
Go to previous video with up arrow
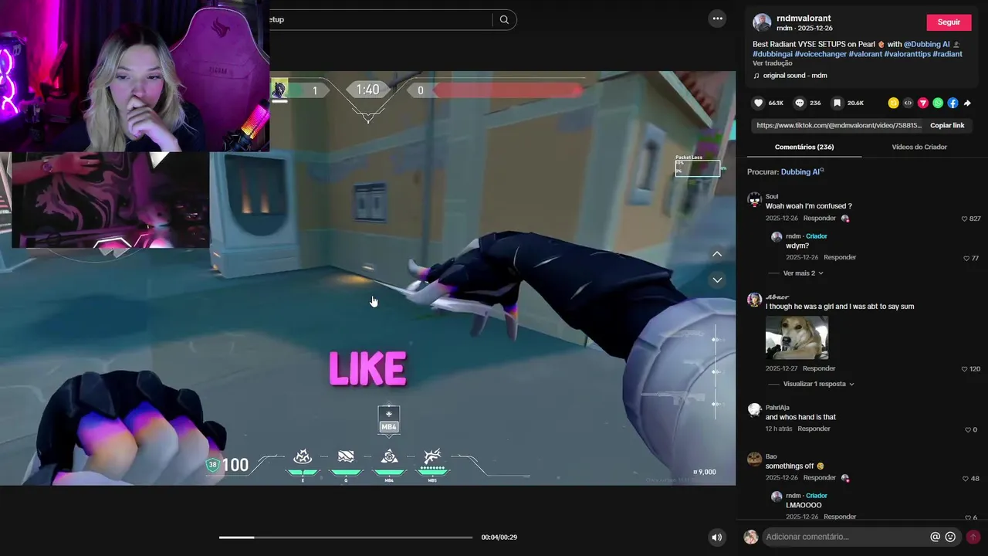pyautogui.click(x=717, y=254)
